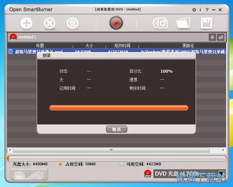Click the red DVD icon near the disc dropdown
Image resolution: width=233 pixels, height=187 pixels.
[x=148, y=173]
